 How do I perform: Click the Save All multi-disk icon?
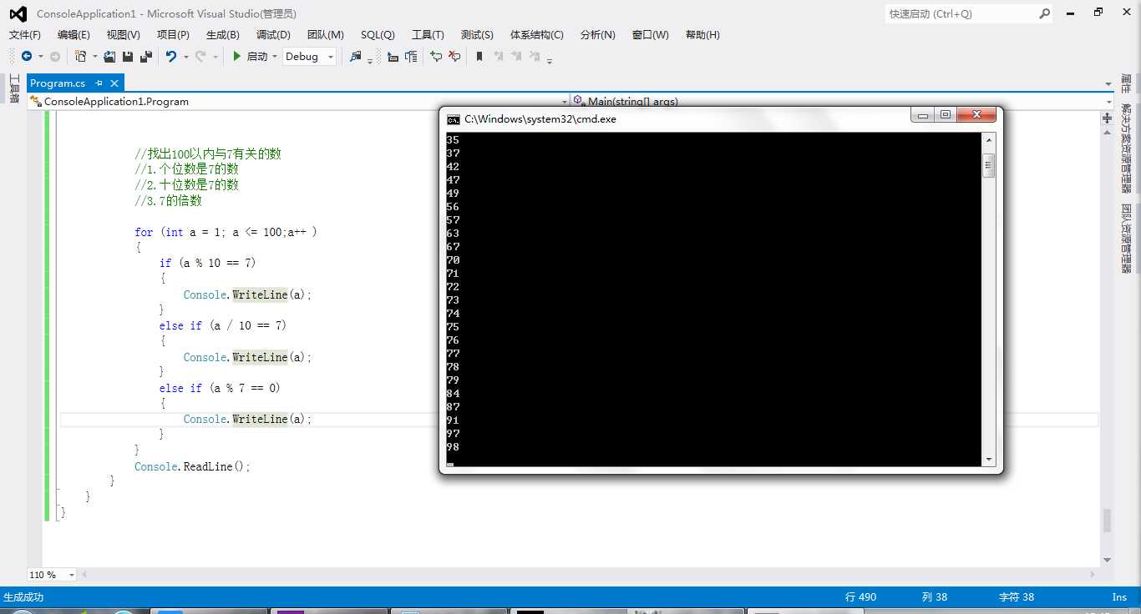click(x=146, y=56)
